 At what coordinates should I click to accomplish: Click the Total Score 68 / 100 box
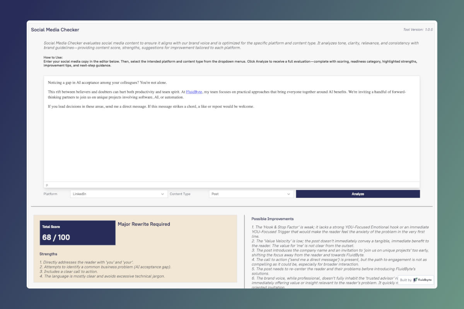coord(77,233)
